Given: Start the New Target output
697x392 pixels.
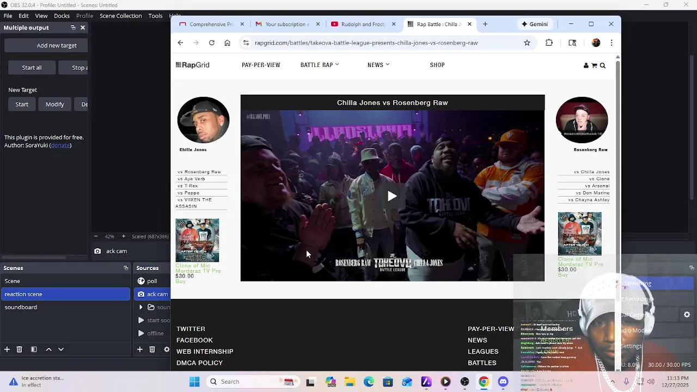Looking at the screenshot, I should 22,104.
